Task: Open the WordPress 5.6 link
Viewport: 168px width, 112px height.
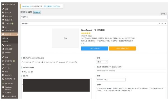Action: tap(27, 6)
